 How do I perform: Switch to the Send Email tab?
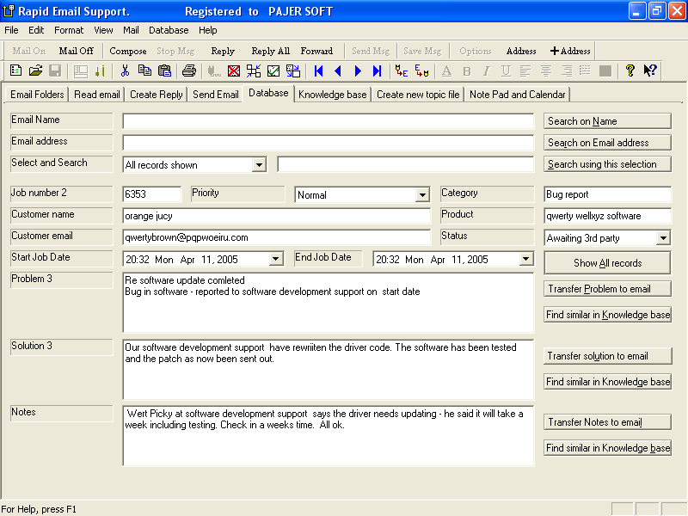(x=216, y=95)
